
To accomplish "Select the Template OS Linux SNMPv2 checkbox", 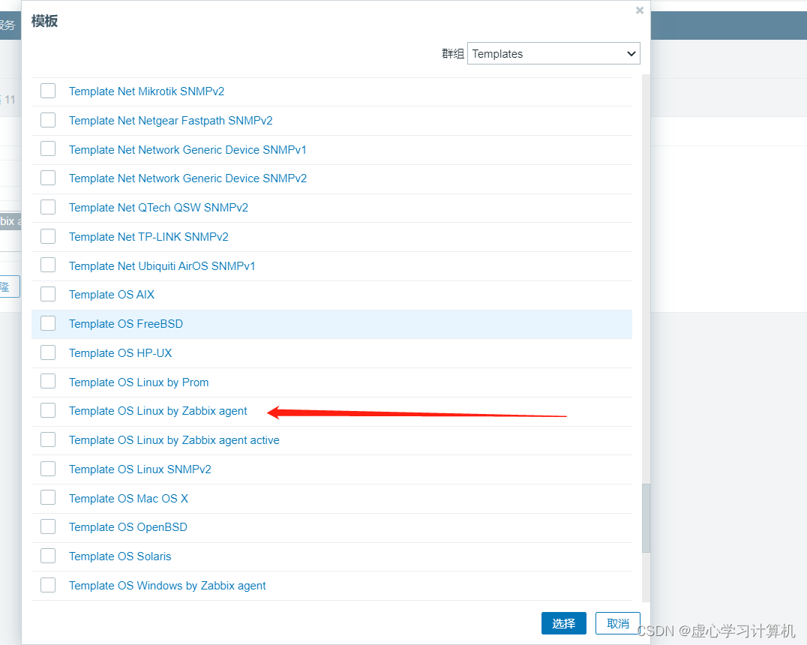I will (x=48, y=469).
